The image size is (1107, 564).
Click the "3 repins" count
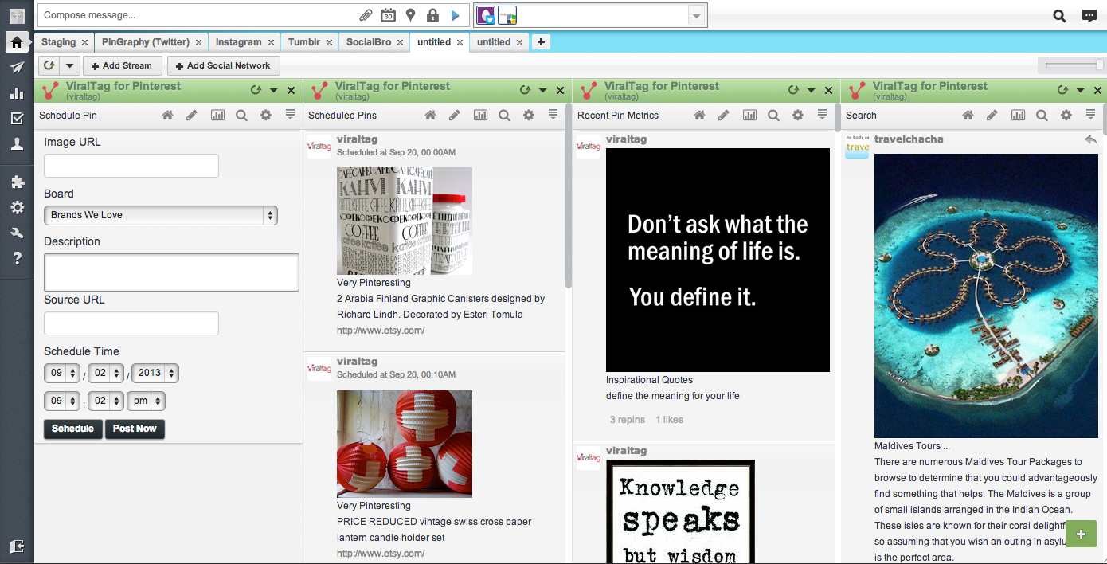[628, 420]
